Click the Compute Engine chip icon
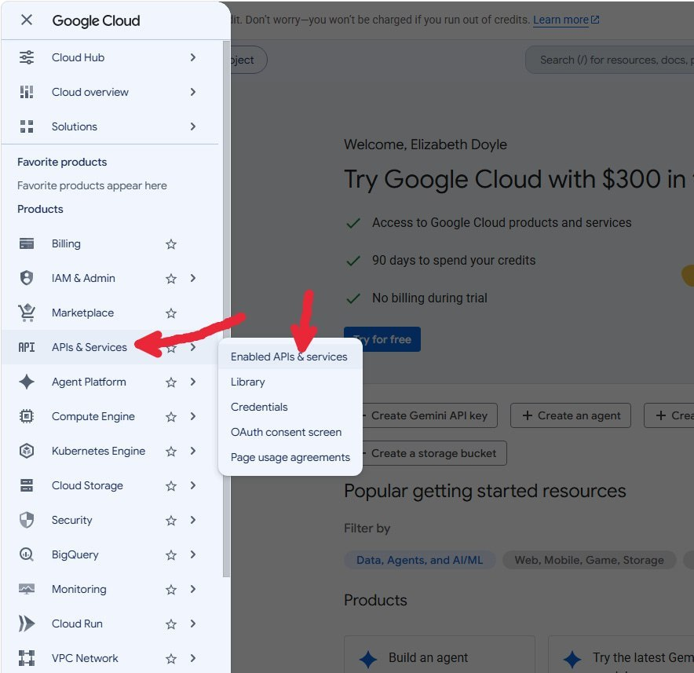The width and height of the screenshot is (694, 673). (x=27, y=416)
